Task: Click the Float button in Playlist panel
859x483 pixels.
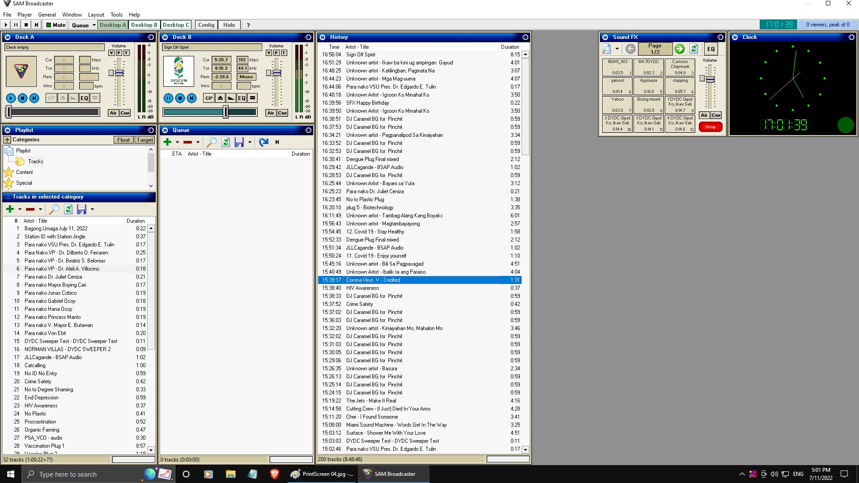Action: (123, 140)
